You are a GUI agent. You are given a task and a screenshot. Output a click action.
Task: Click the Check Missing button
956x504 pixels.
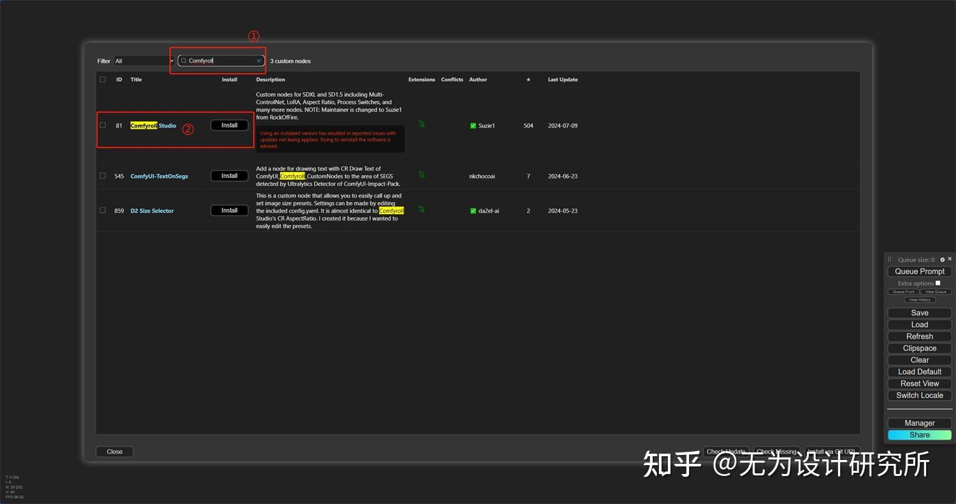click(777, 451)
